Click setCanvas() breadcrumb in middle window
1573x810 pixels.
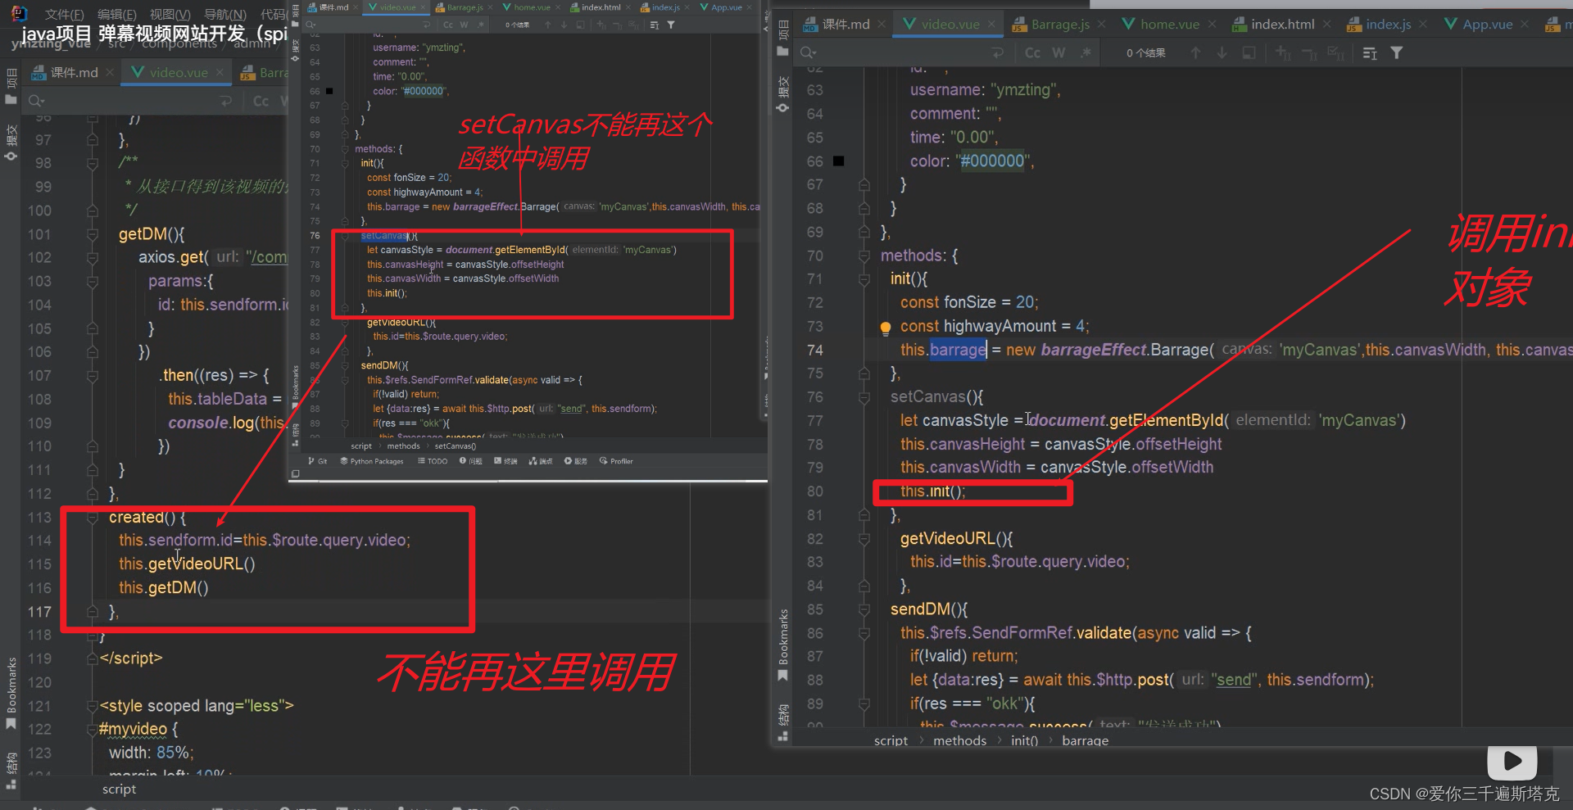[x=456, y=446]
